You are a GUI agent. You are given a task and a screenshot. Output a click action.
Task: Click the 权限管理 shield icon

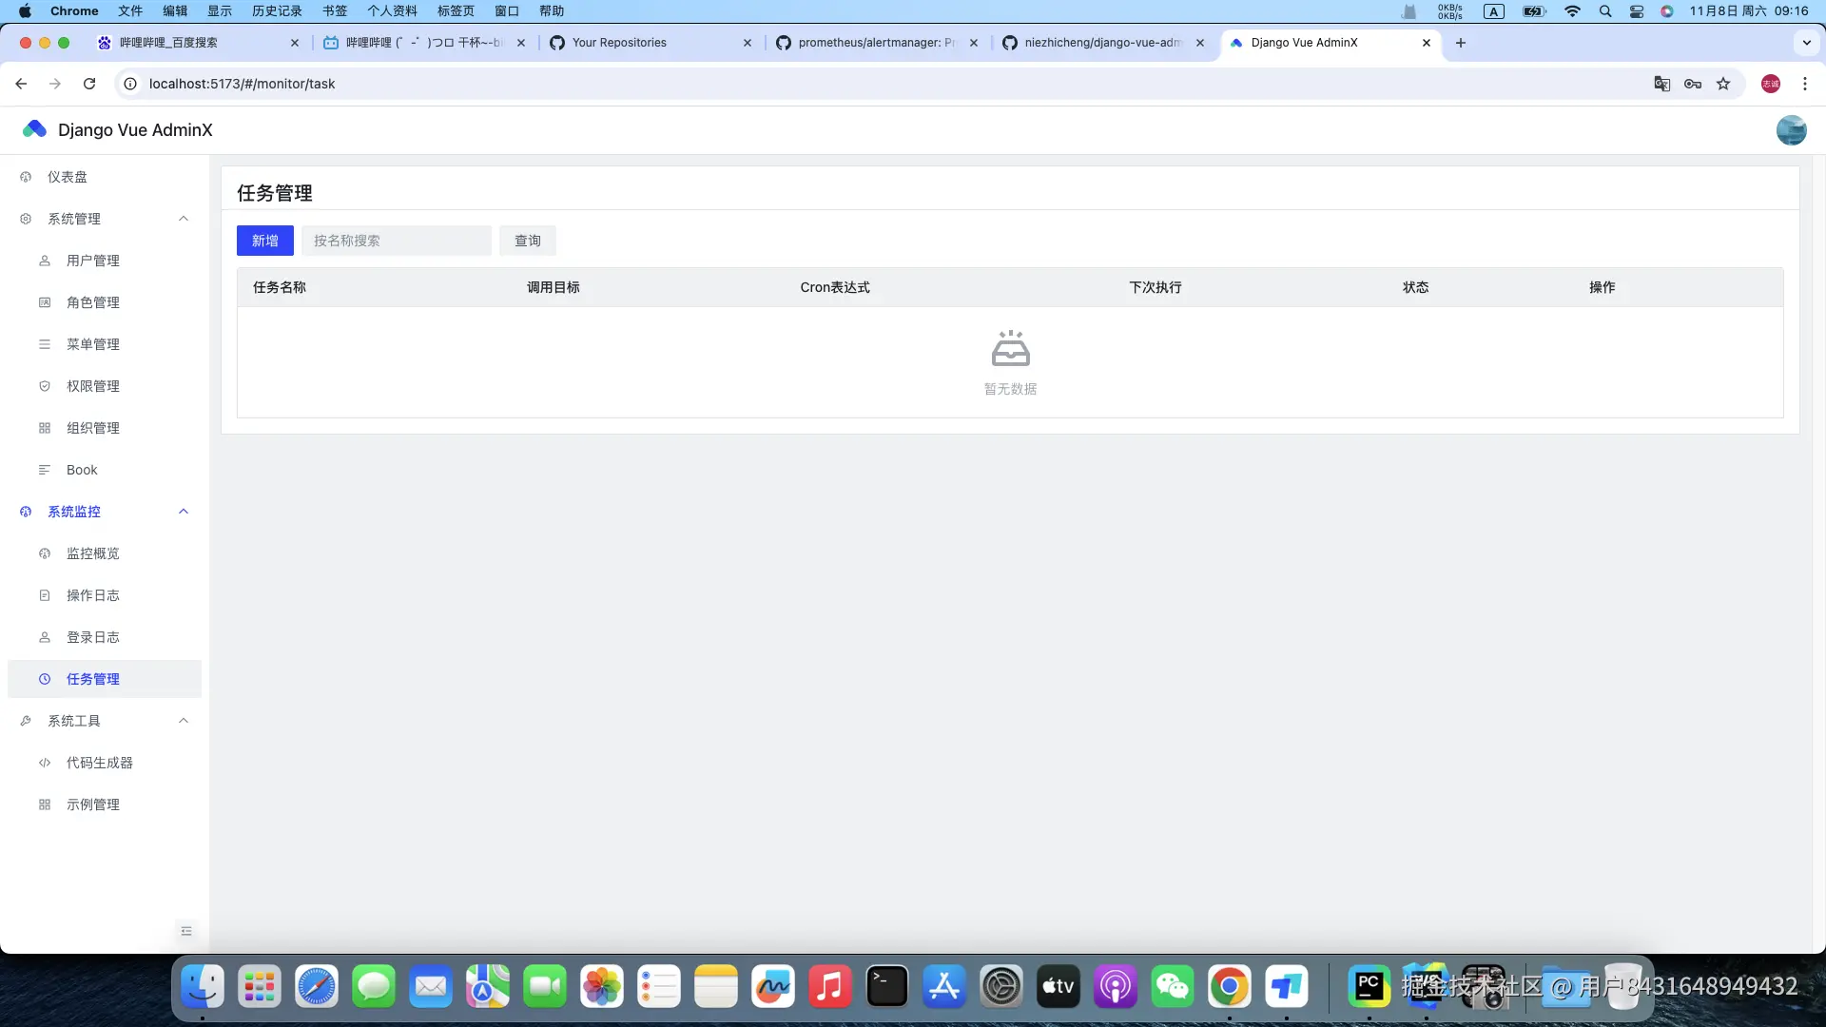point(45,386)
